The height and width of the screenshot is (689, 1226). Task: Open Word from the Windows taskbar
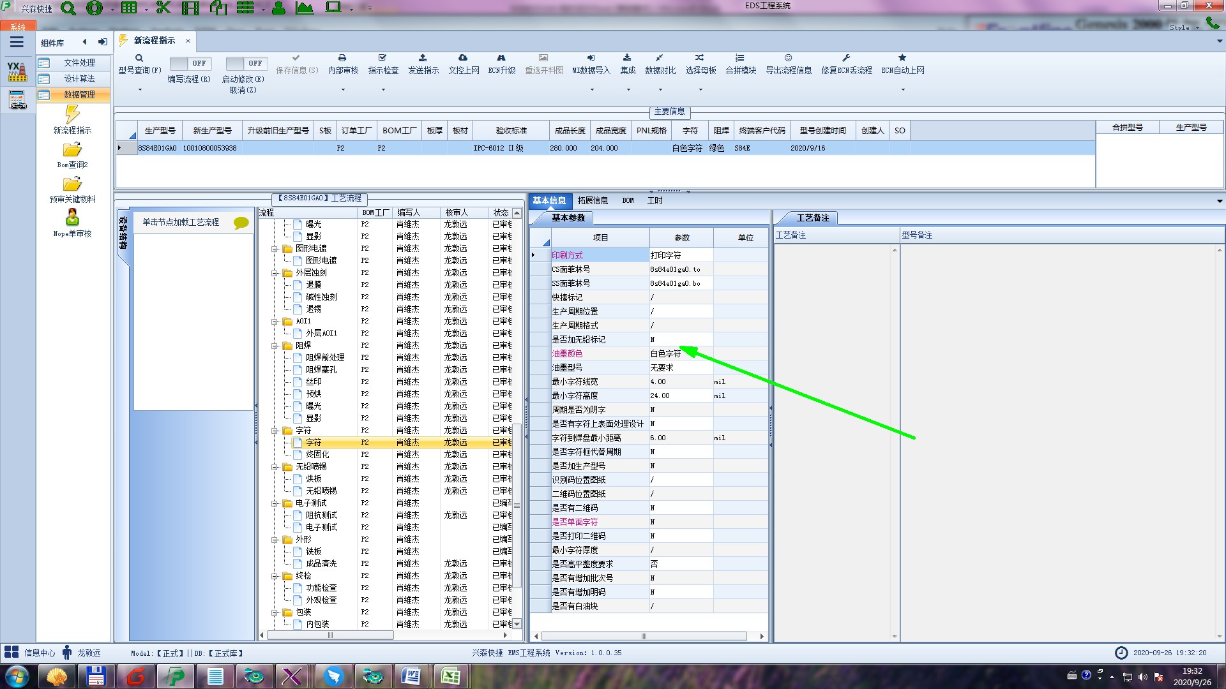click(411, 676)
